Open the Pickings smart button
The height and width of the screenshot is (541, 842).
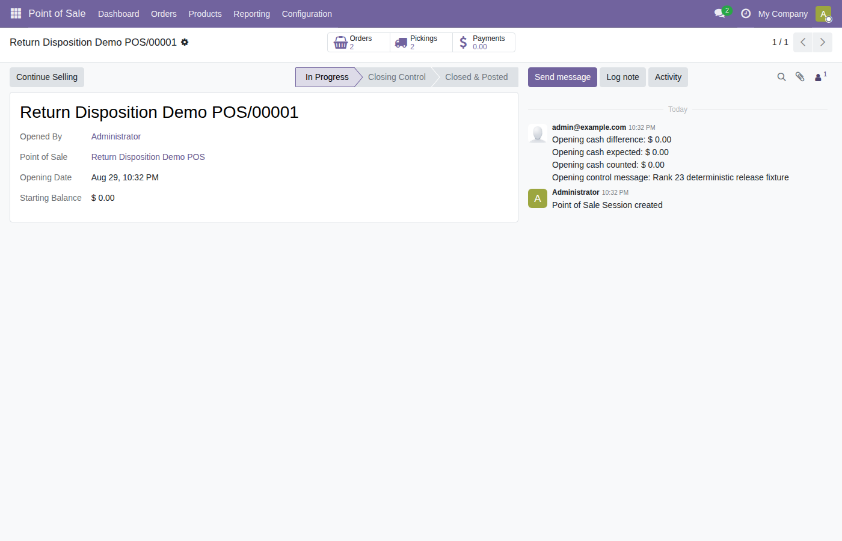pyautogui.click(x=422, y=42)
